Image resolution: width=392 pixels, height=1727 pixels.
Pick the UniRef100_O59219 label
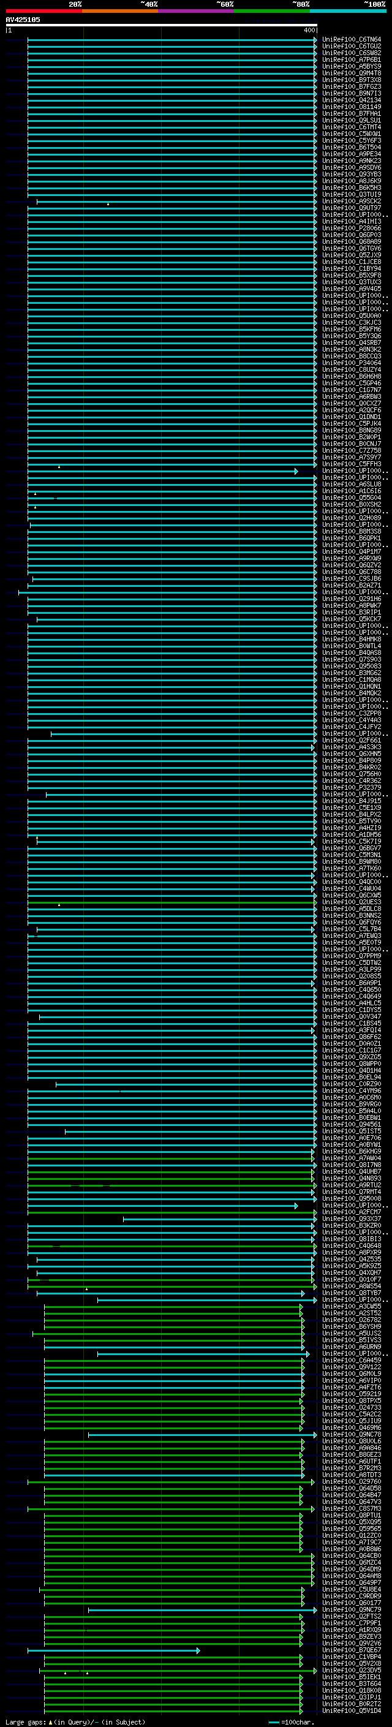351,1394
